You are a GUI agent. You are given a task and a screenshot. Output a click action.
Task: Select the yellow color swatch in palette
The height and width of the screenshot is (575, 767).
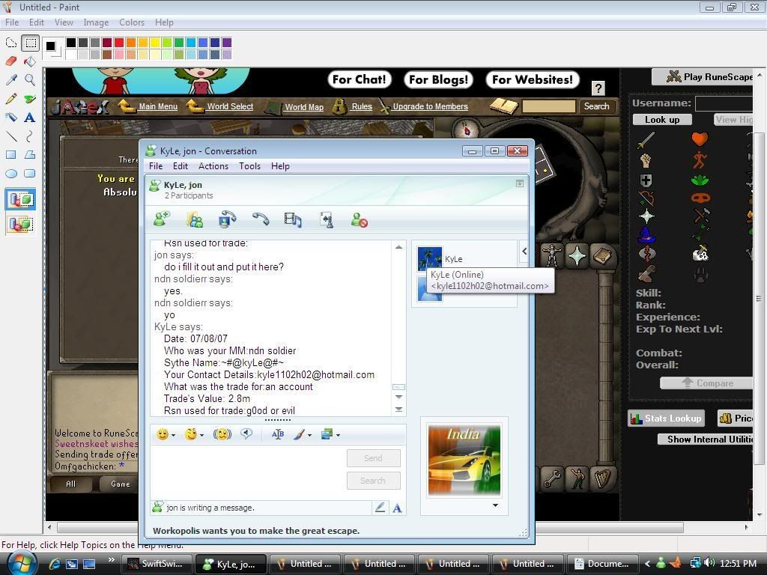click(x=154, y=43)
